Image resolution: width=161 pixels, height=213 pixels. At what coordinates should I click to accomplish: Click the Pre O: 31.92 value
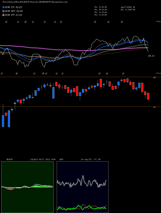(101, 7)
